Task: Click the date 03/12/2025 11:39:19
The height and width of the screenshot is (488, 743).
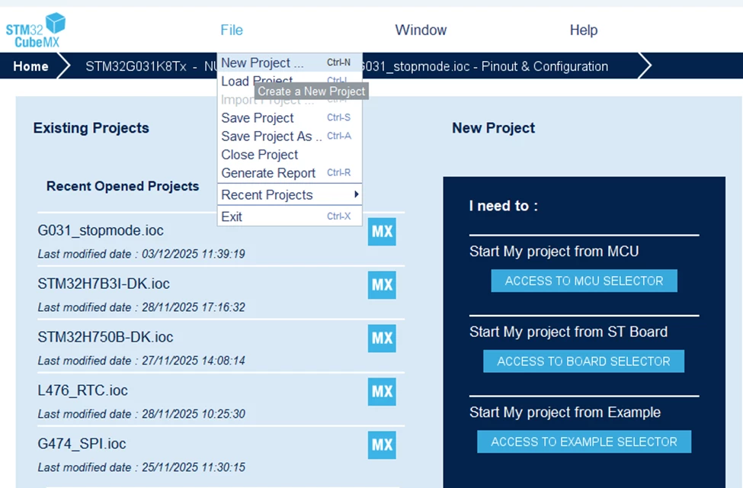Action: 194,254
